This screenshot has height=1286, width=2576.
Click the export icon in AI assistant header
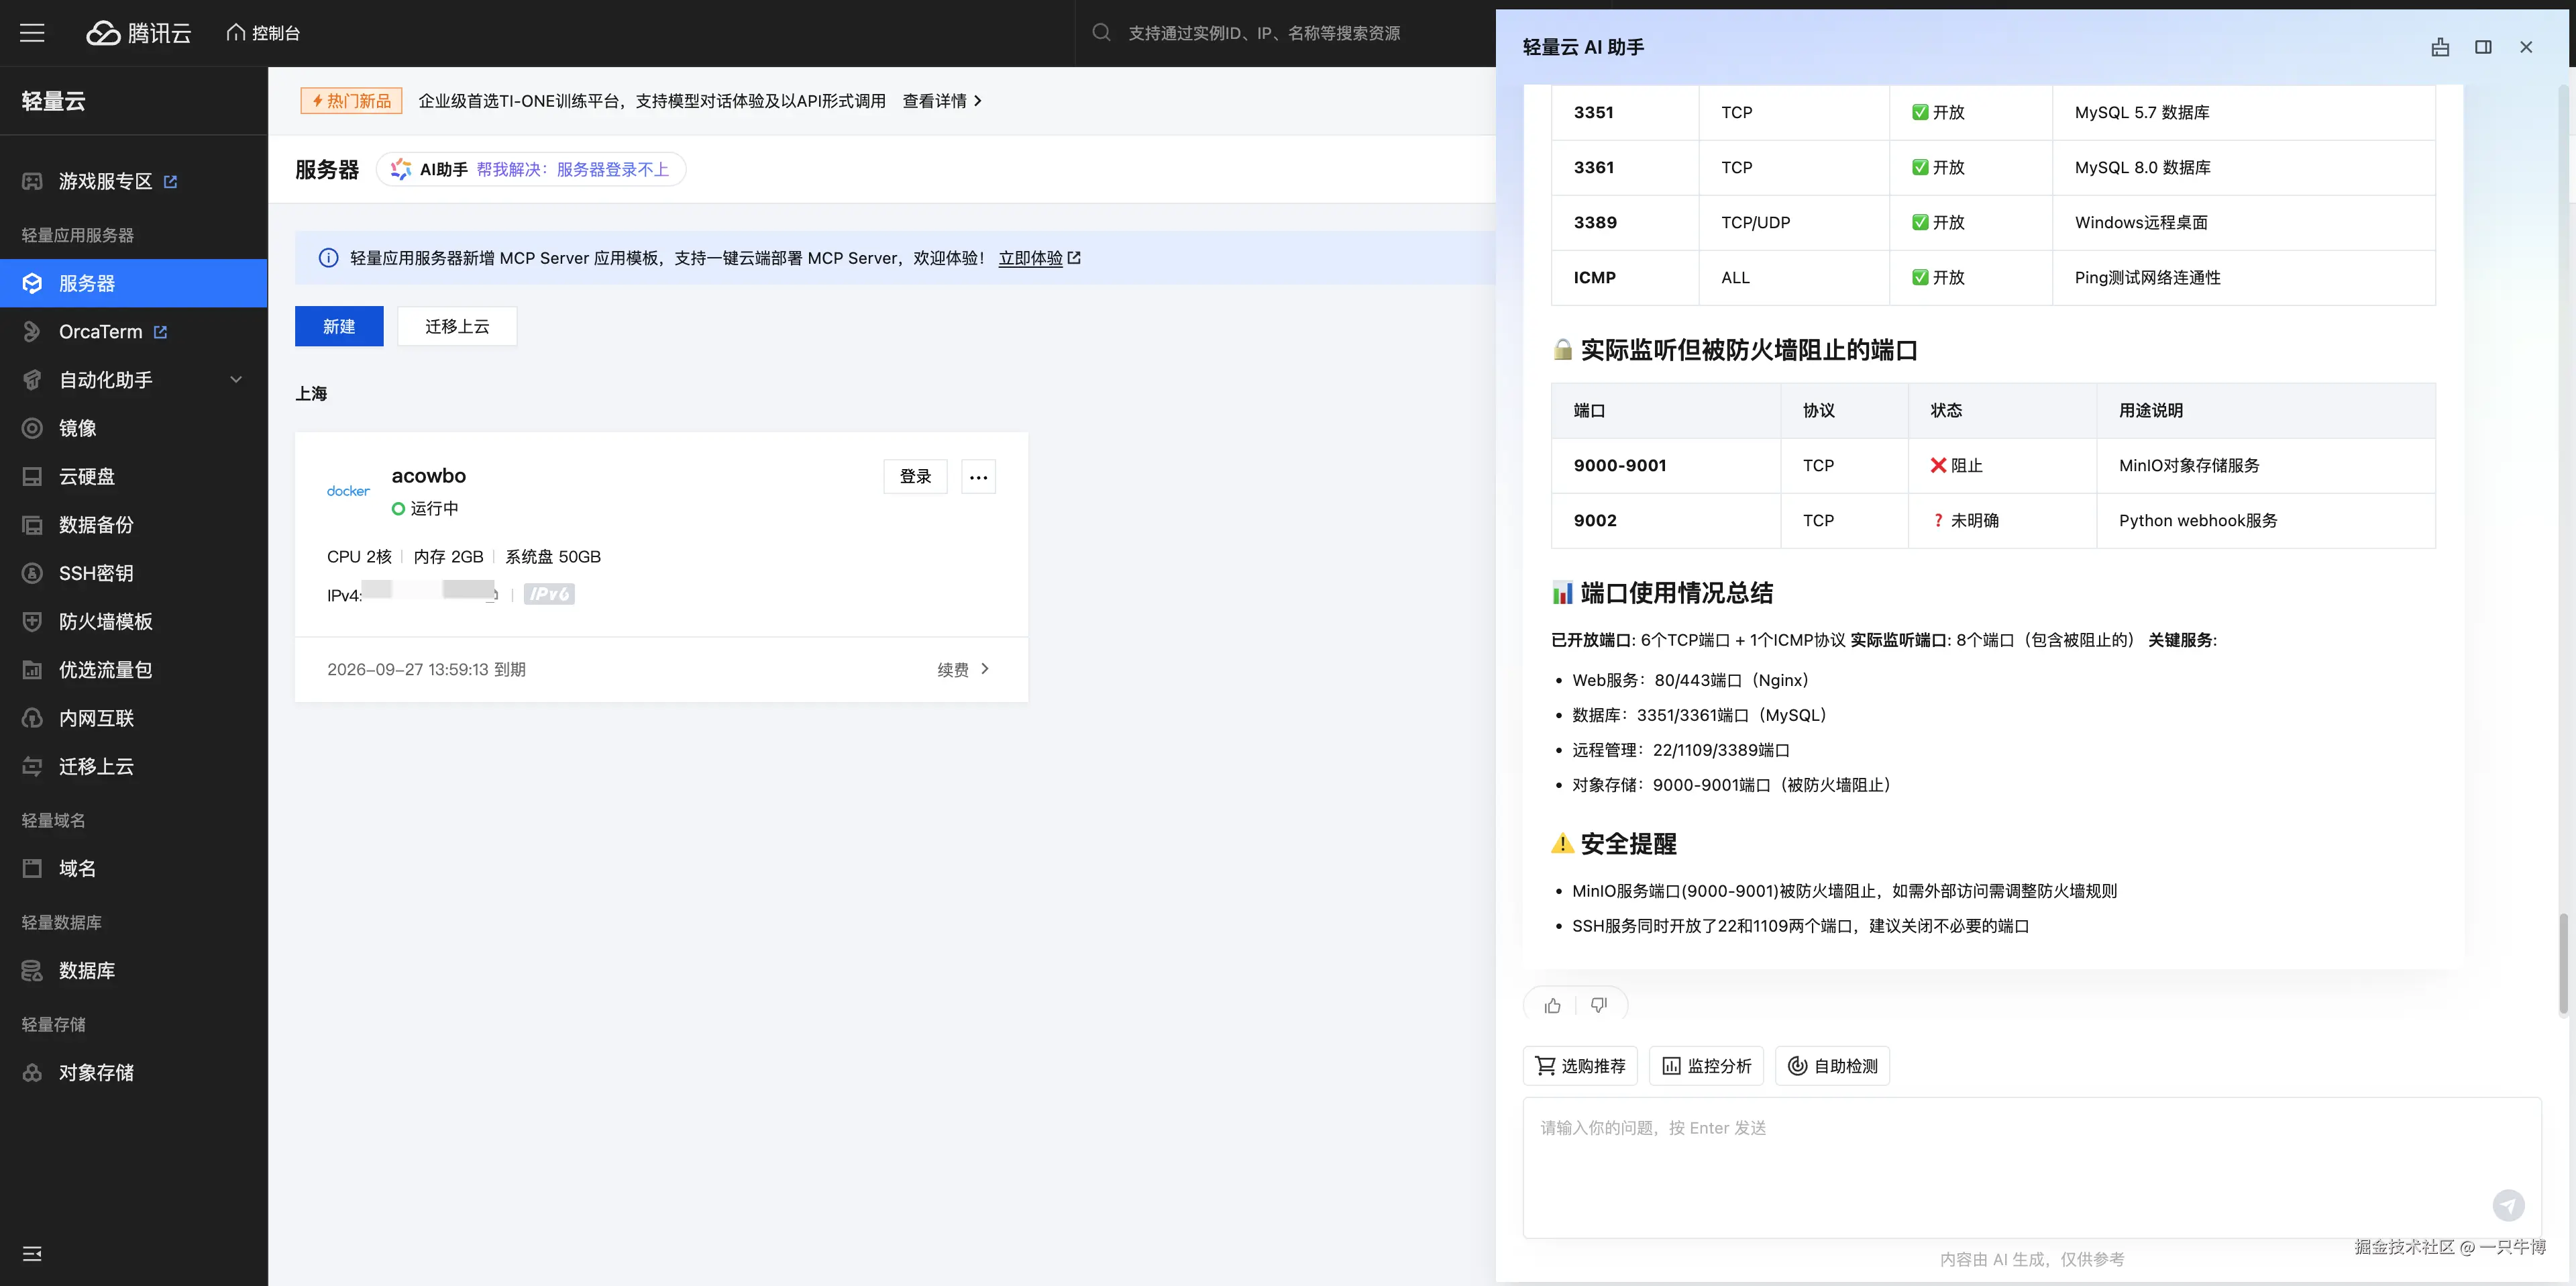pyautogui.click(x=2440, y=47)
